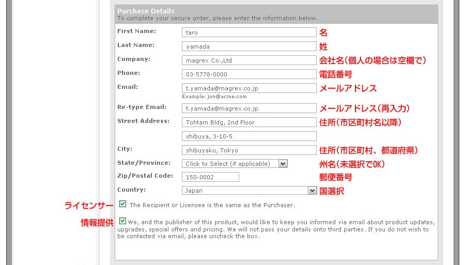Open the Country dropdown showing Japan
The width and height of the screenshot is (465, 265).
(249, 190)
